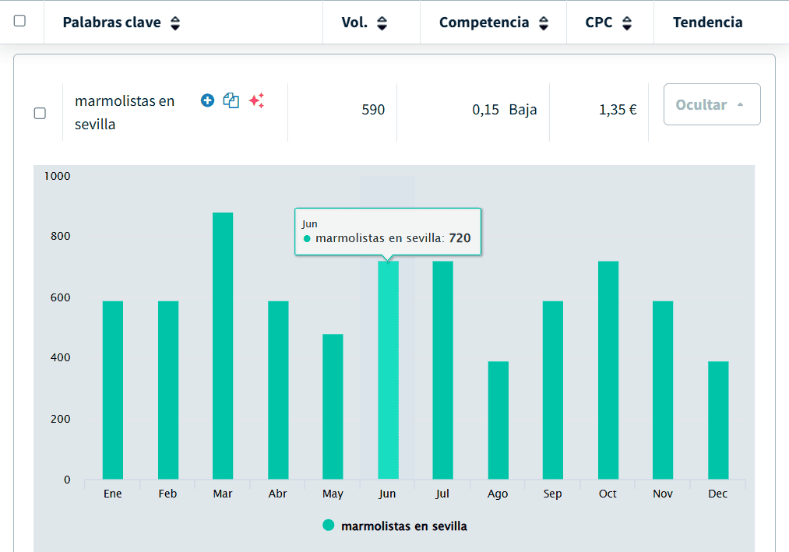This screenshot has height=552, width=789.
Task: Click the blue plus icon beside keyword
Action: 207,100
